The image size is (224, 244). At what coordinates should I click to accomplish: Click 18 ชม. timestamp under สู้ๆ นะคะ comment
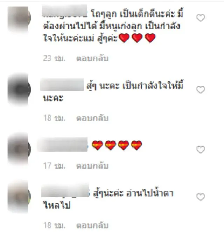(54, 118)
